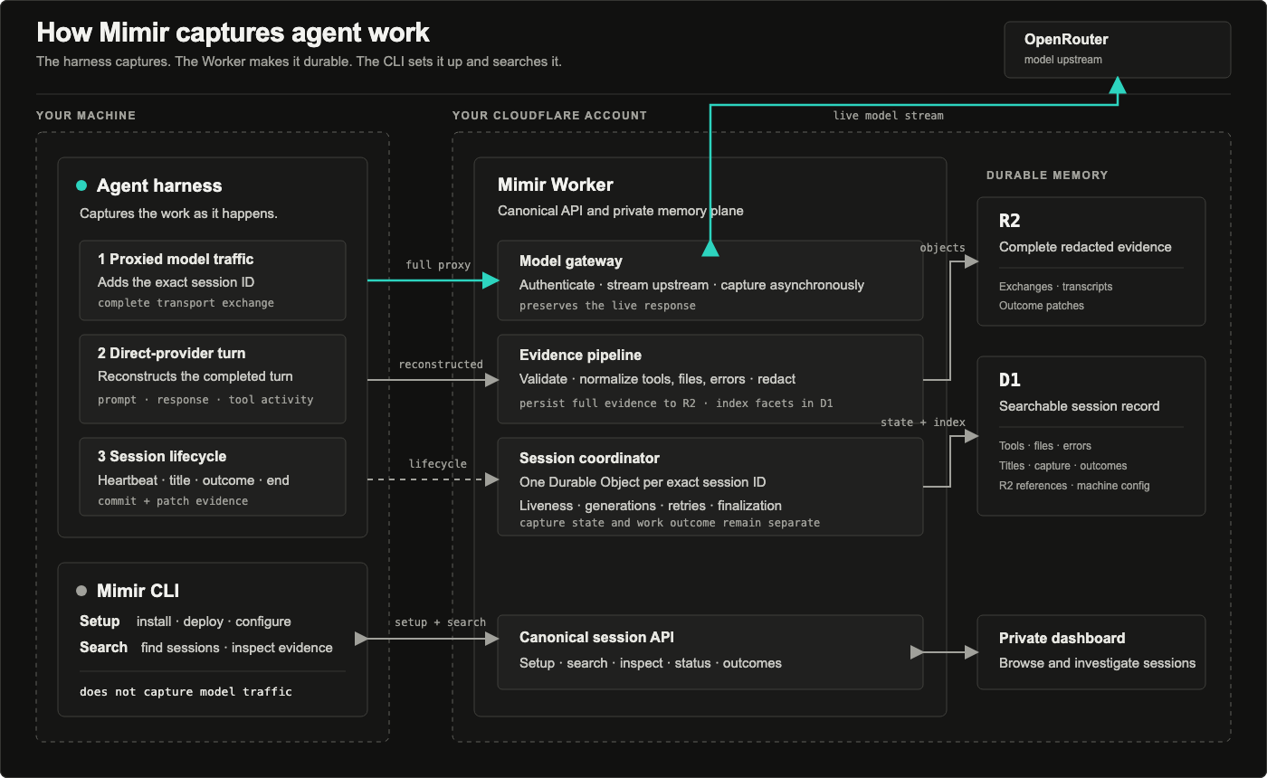
Task: Click 'Adds the exact session ID' text
Action: (176, 282)
